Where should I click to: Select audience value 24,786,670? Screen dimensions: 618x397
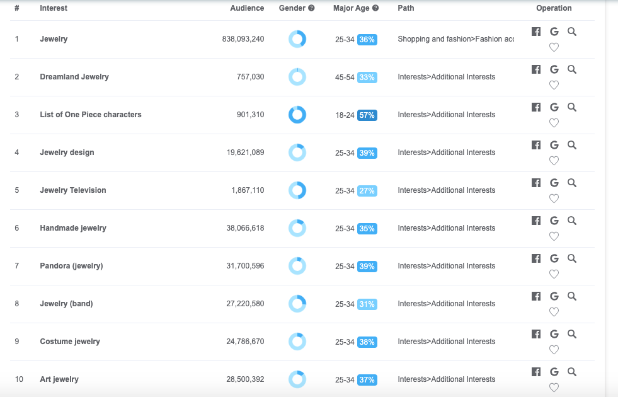click(x=245, y=342)
